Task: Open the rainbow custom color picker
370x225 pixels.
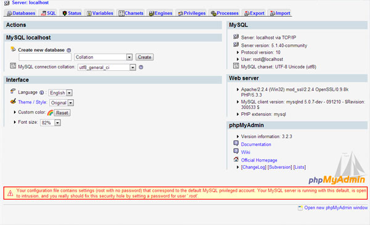Action: pos(50,113)
